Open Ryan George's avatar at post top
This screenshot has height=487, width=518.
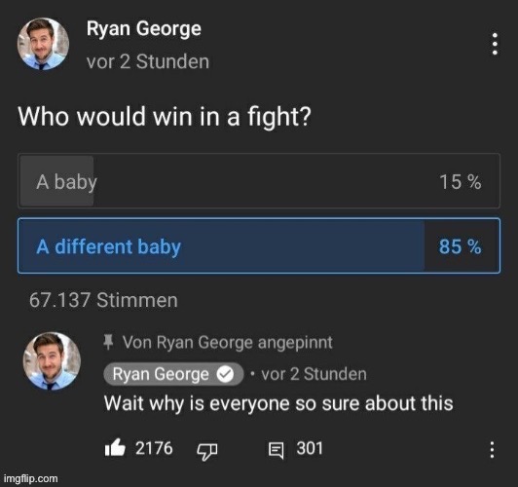click(43, 44)
